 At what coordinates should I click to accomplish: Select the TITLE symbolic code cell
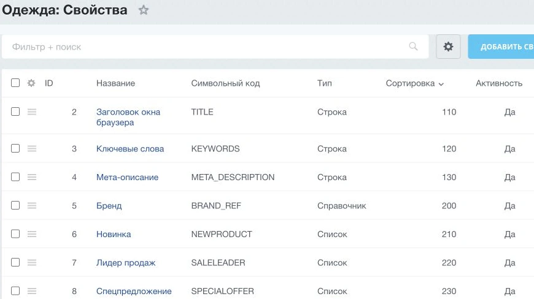(202, 112)
